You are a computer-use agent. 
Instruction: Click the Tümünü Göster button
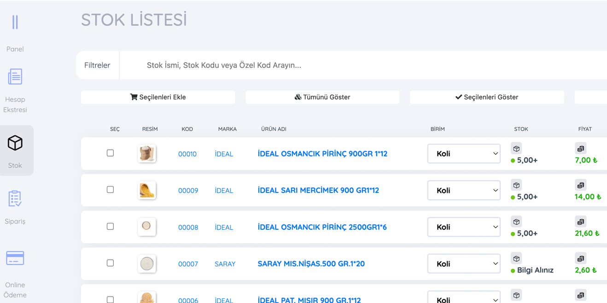pyautogui.click(x=322, y=97)
